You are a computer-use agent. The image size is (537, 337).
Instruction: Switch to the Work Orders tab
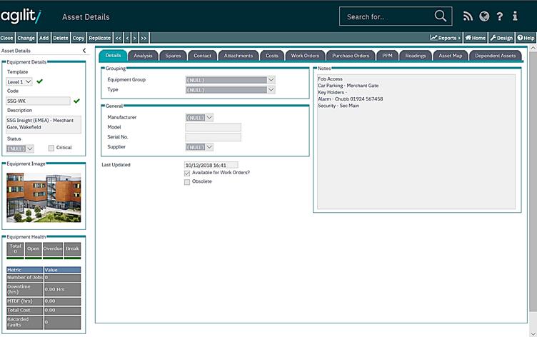[x=305, y=55]
